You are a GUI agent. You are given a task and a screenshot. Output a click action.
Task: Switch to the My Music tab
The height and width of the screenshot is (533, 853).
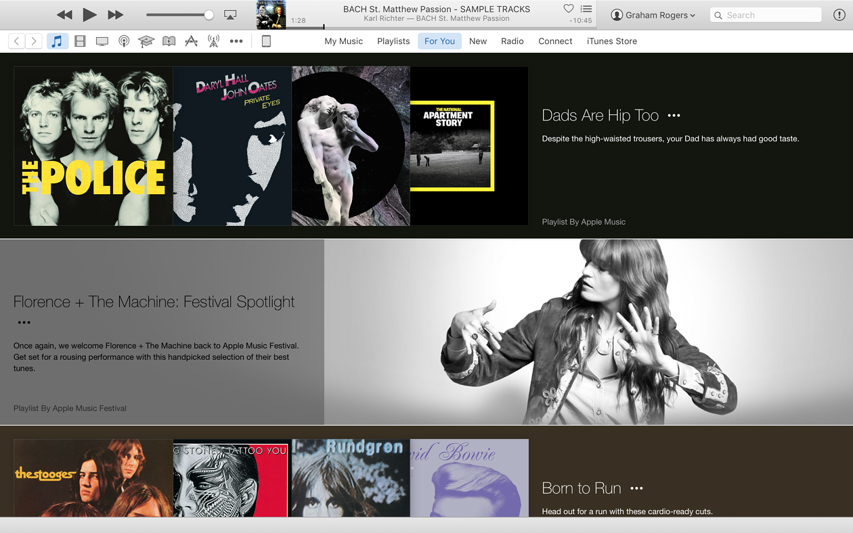pos(344,41)
